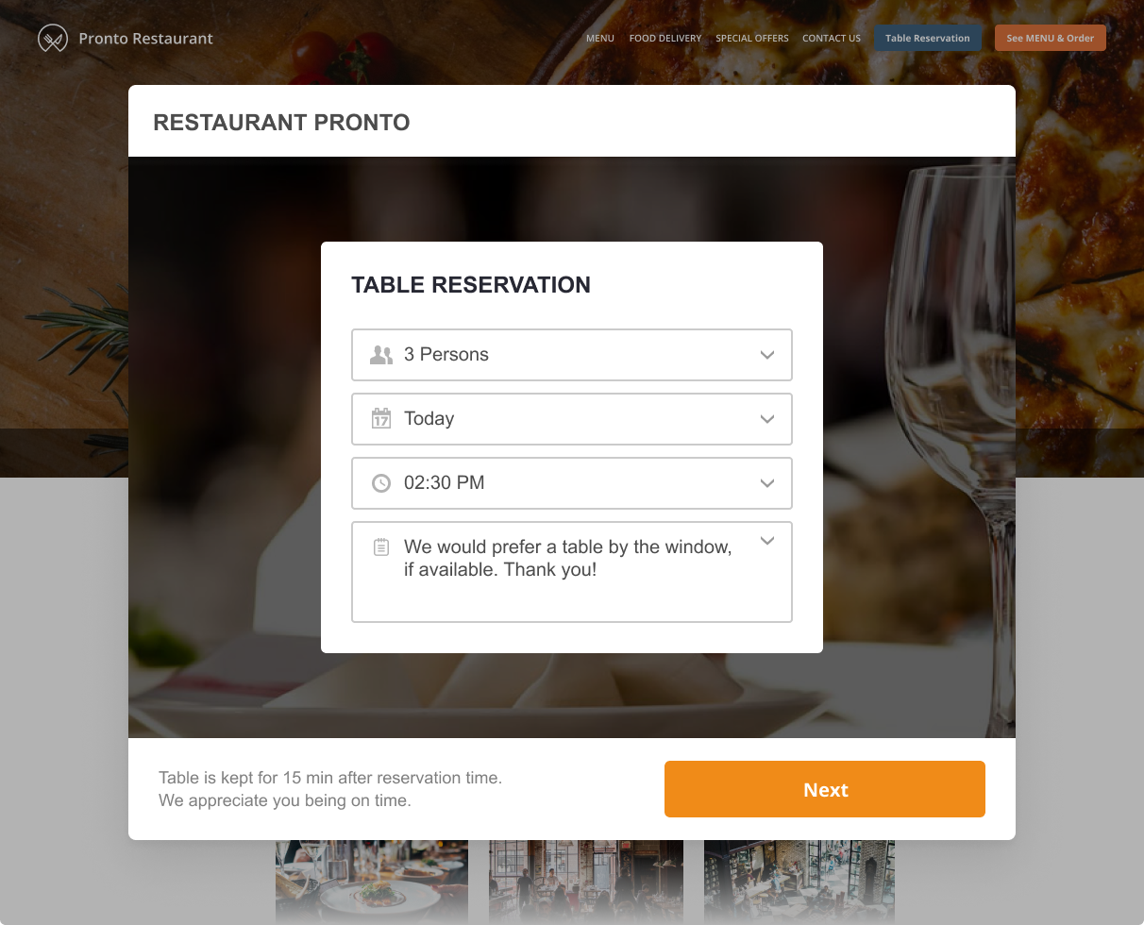Click the See MENU & Order button

click(1050, 38)
